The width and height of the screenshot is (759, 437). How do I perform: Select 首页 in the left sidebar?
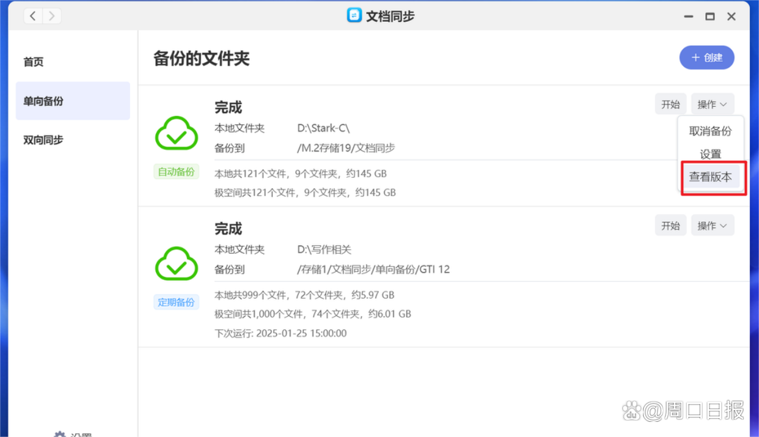tap(33, 62)
